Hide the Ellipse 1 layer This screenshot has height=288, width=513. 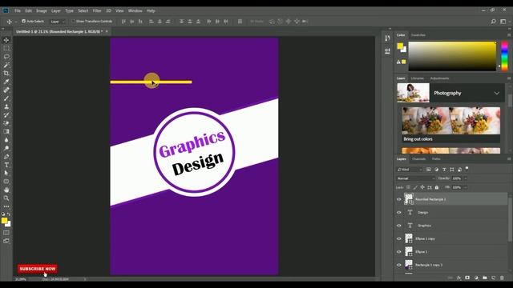[399, 251]
